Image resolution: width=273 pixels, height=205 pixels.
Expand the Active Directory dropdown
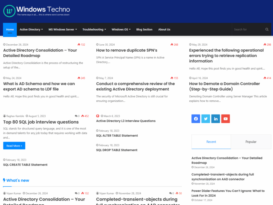[31, 29]
